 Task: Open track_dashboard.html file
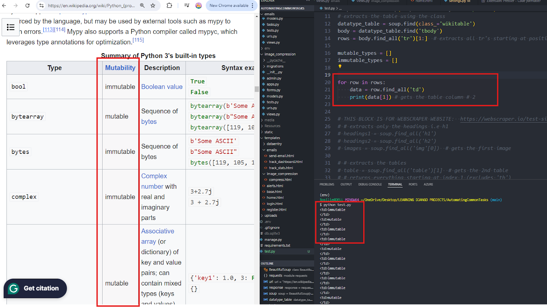[x=286, y=162]
